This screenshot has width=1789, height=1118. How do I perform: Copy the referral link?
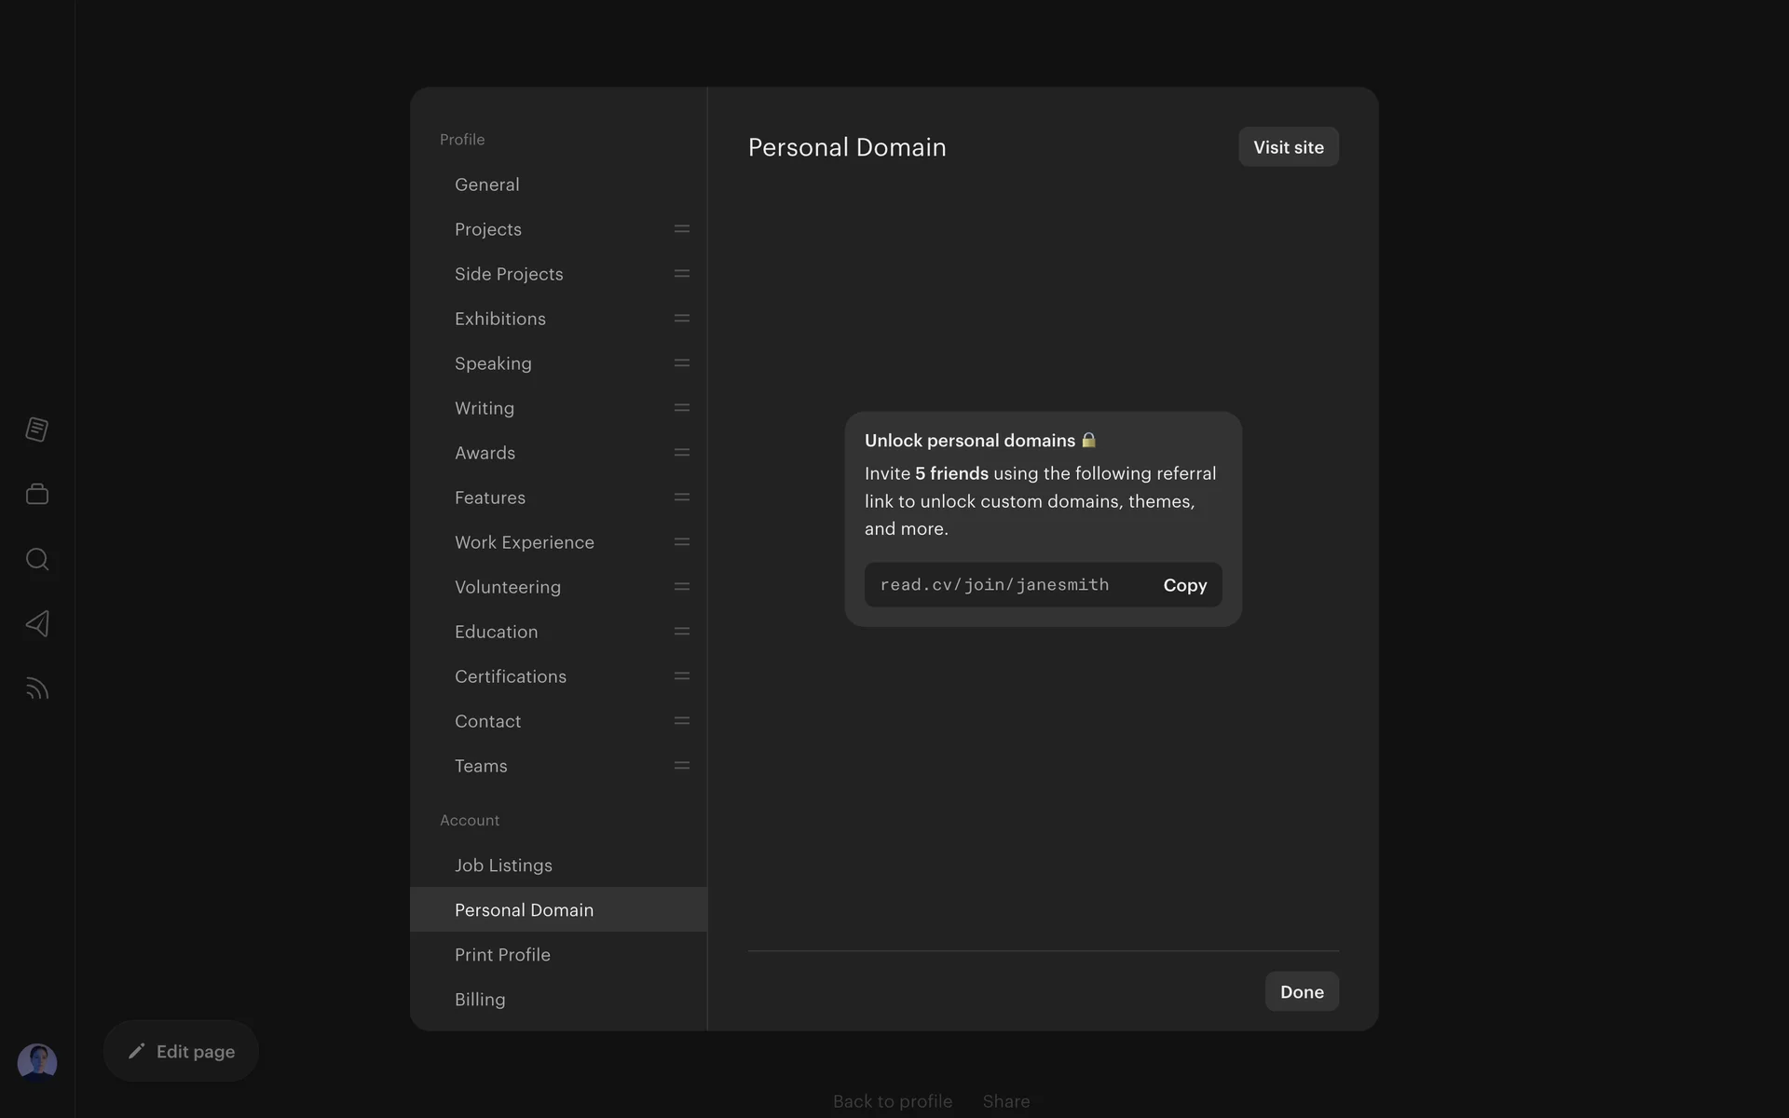pyautogui.click(x=1184, y=585)
